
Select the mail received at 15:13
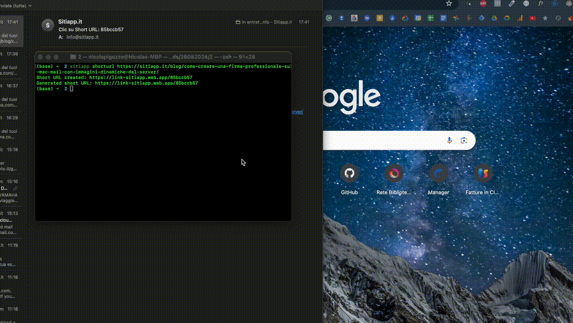click(11, 223)
